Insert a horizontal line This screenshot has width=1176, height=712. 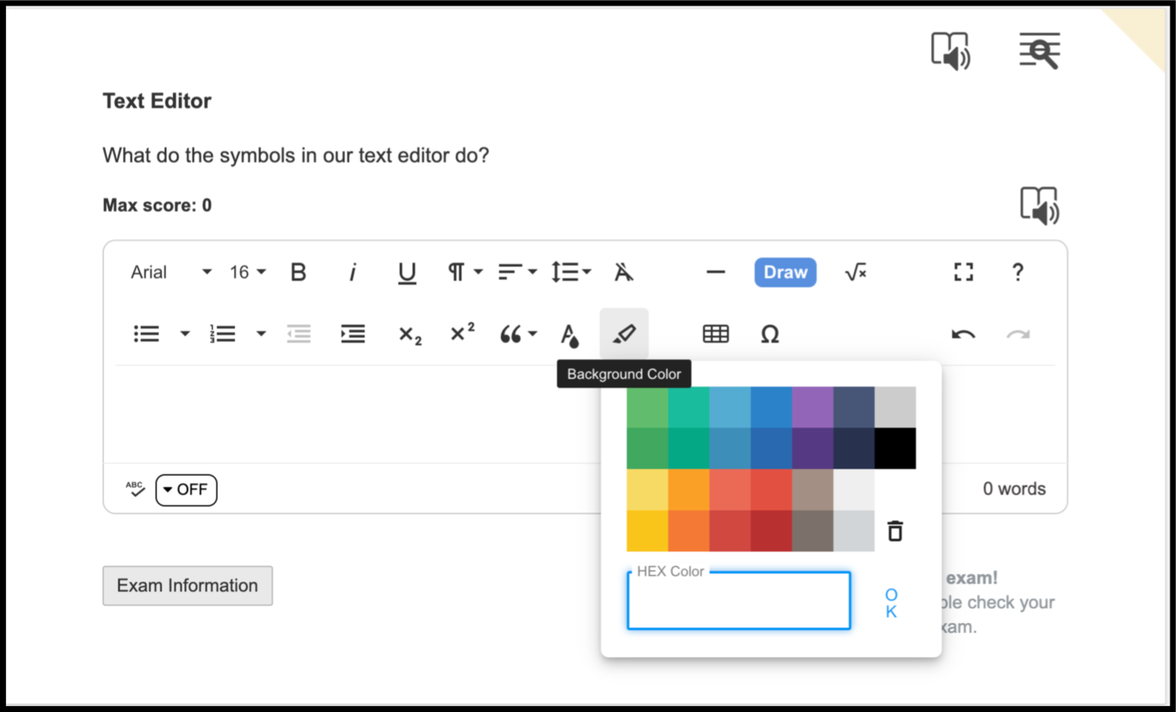715,272
